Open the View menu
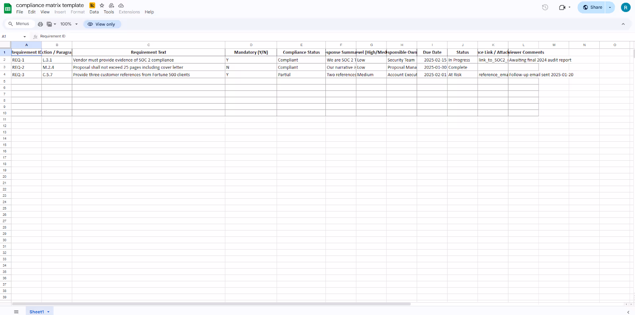The height and width of the screenshot is (315, 635). (x=45, y=12)
